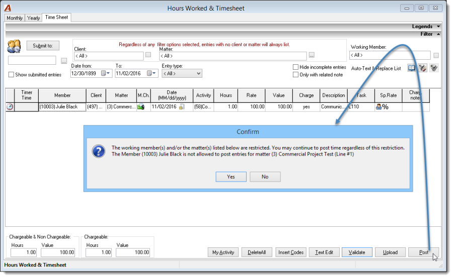Screen dimensions: 453x278
Task: Click the Description column header
Action: 333,95
